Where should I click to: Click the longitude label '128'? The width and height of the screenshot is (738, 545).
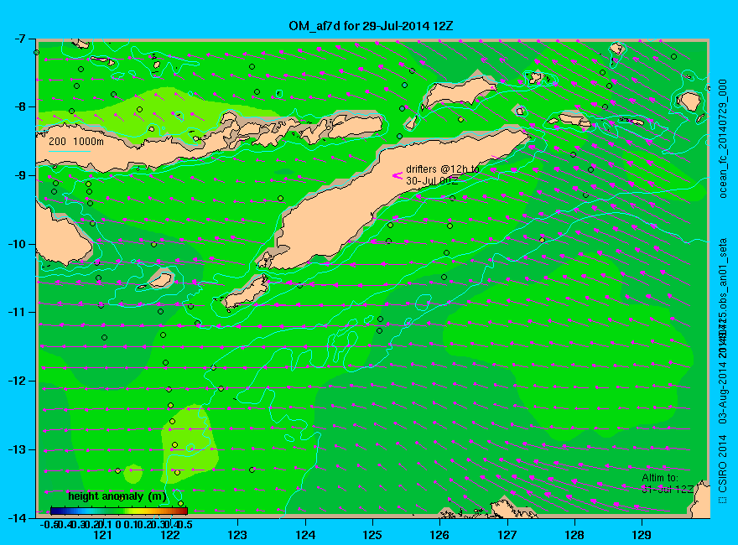[574, 535]
